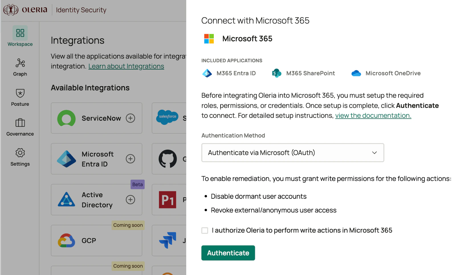Screen dimensions: 456x275
Task: Add the Active Directory integration
Action: [x=131, y=200]
